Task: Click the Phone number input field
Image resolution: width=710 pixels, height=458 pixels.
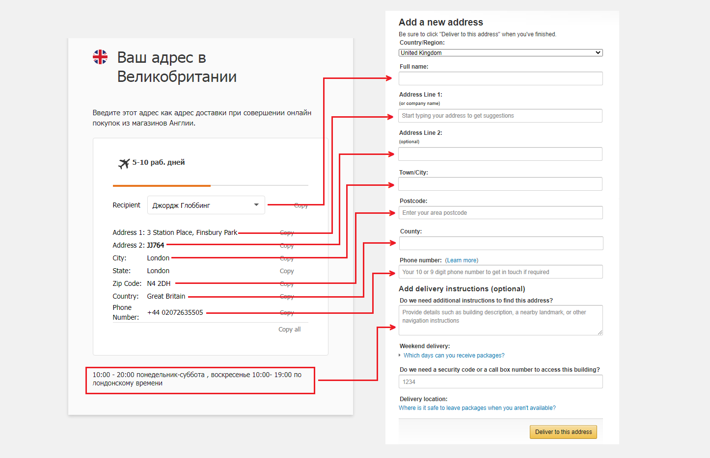Action: [x=500, y=272]
